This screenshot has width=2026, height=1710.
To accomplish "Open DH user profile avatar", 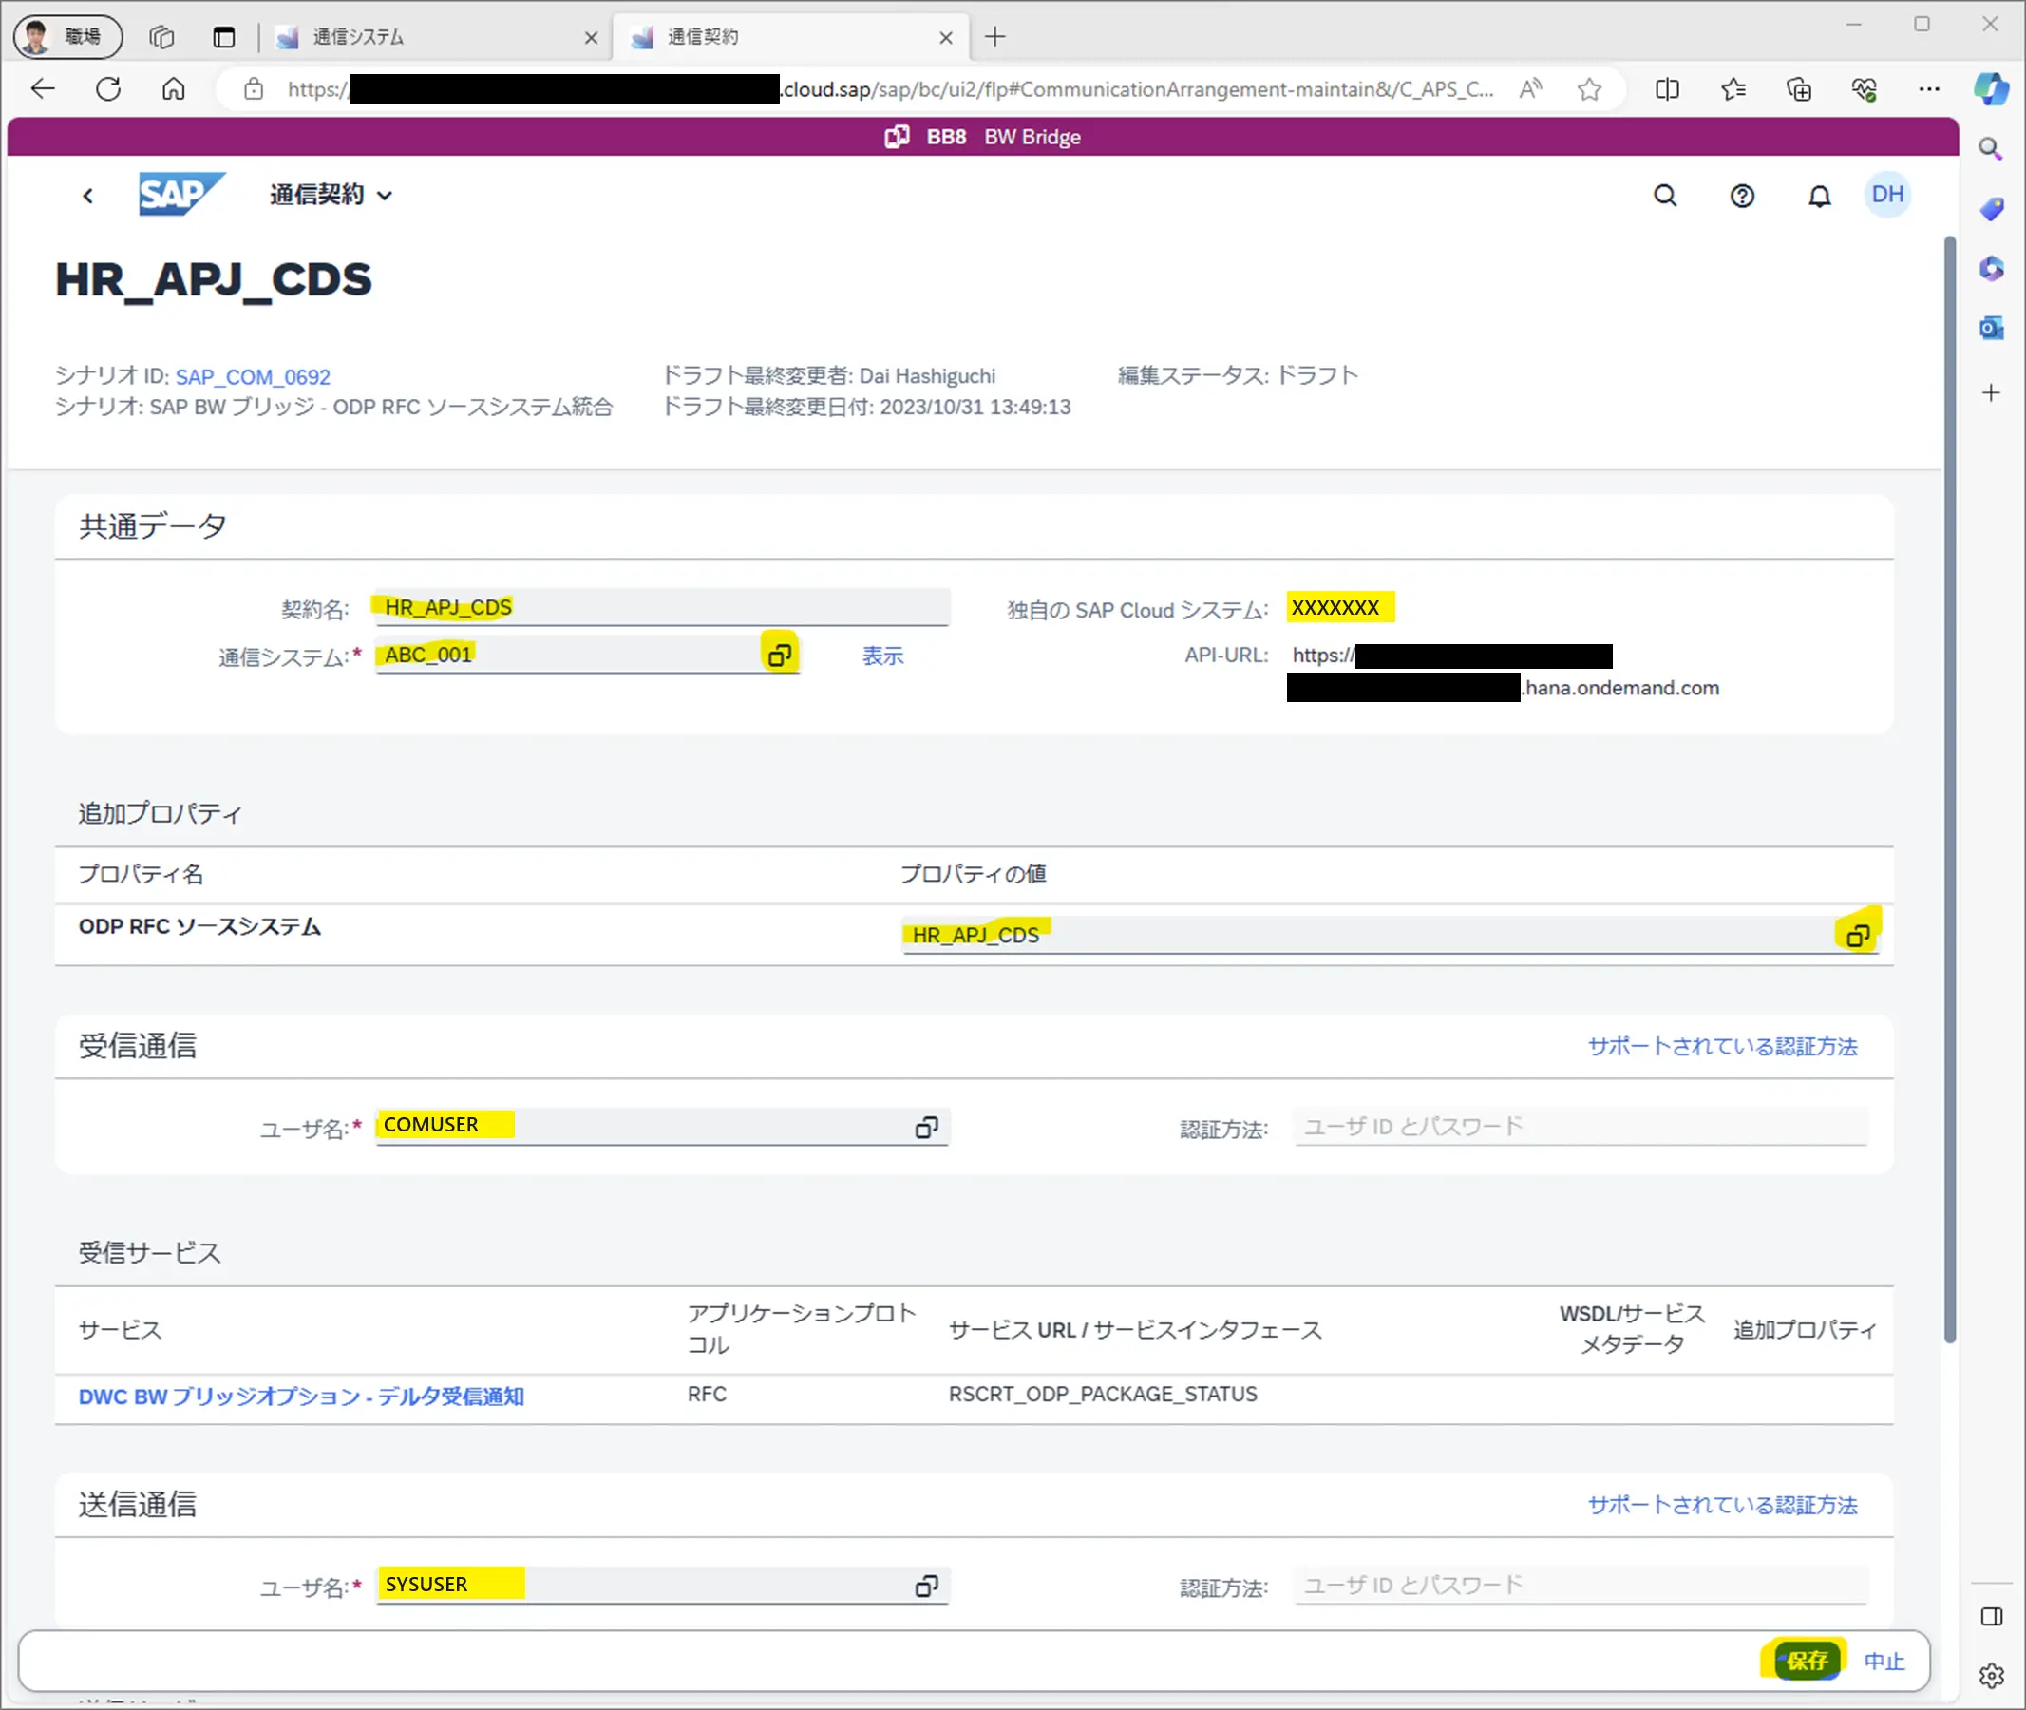I will click(x=1887, y=195).
